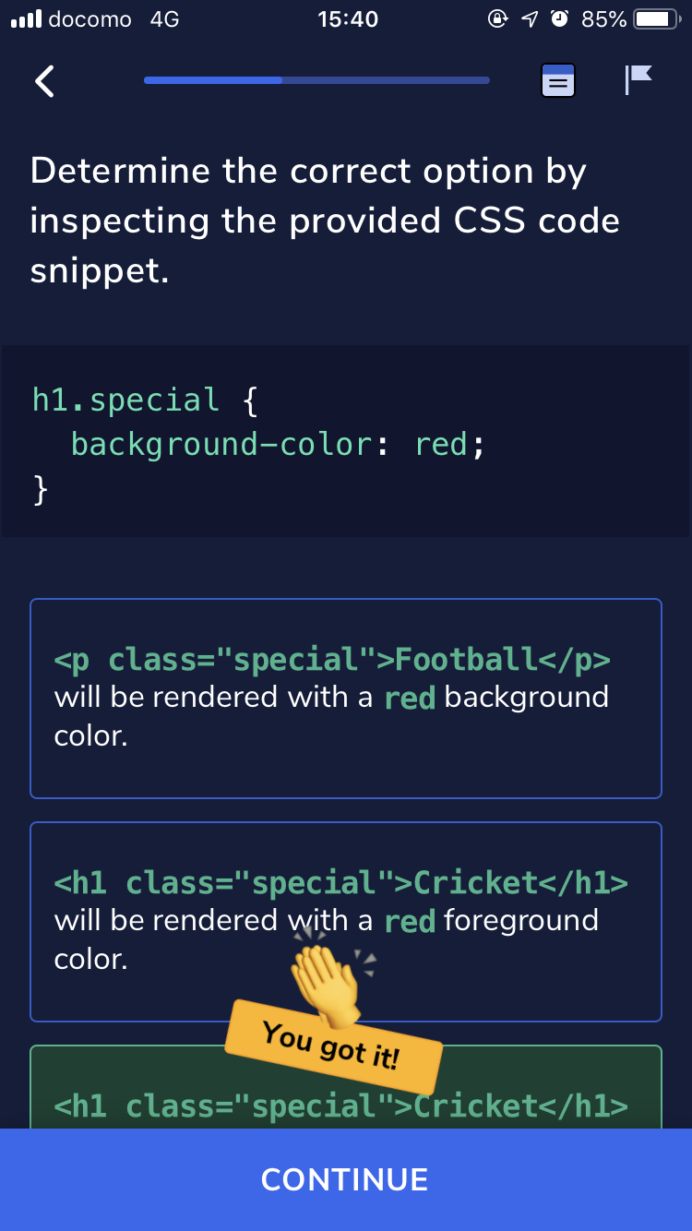Screen dimensions: 692x1231
Task: Select the Cricket red foreground option
Action: [346, 922]
